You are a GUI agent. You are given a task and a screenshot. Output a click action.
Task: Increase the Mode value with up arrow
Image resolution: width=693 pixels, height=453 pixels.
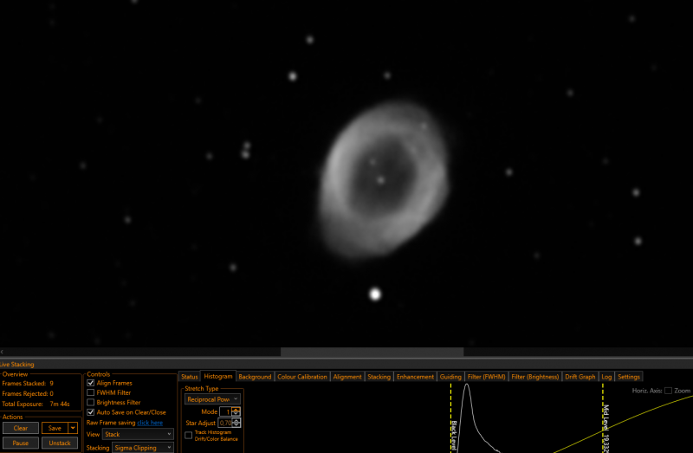[236, 409]
